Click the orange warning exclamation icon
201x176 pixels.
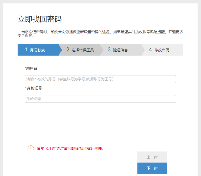(31, 148)
